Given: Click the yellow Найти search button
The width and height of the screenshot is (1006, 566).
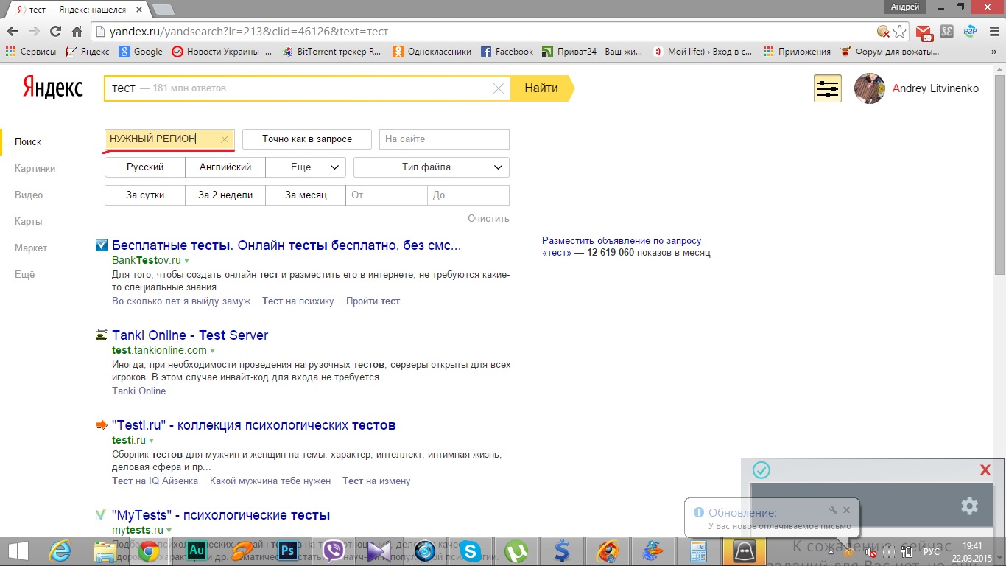Looking at the screenshot, I should pos(541,88).
